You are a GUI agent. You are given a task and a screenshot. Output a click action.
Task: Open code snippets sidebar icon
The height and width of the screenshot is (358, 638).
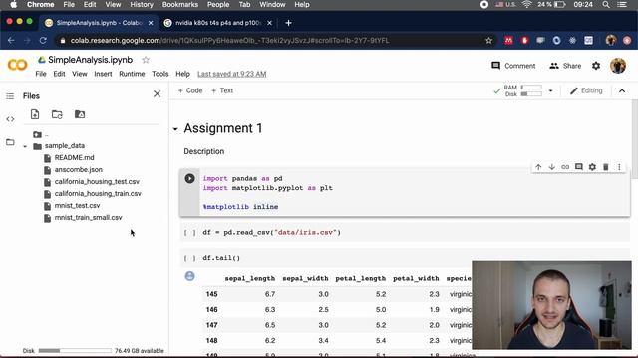click(x=10, y=119)
